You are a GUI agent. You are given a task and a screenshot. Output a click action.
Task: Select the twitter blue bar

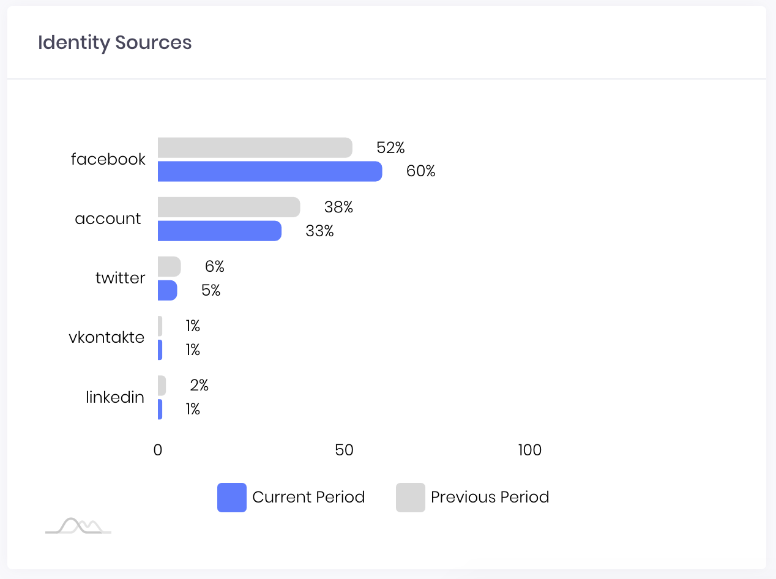(x=168, y=290)
